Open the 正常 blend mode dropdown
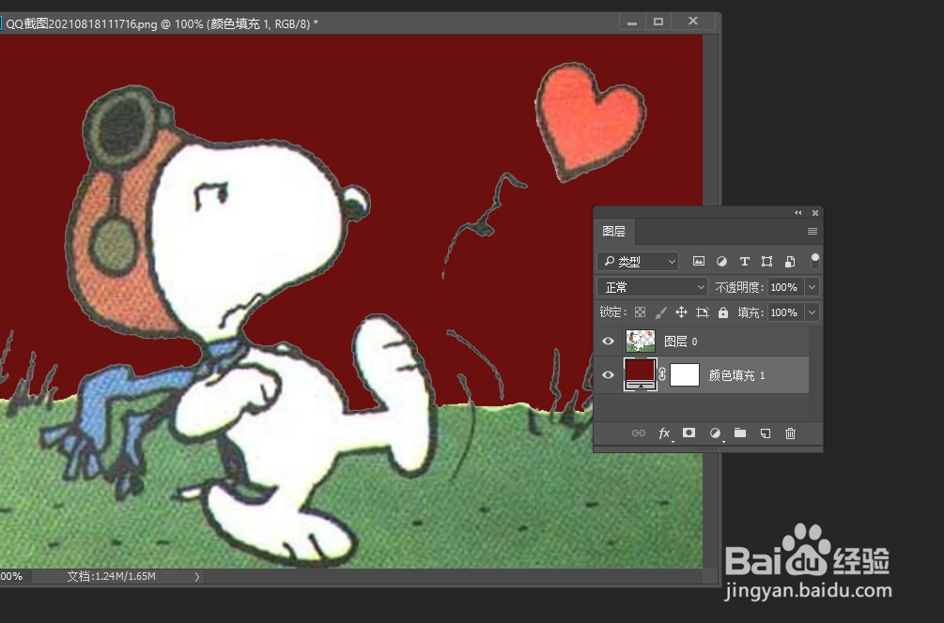This screenshot has height=623, width=944. tap(652, 287)
